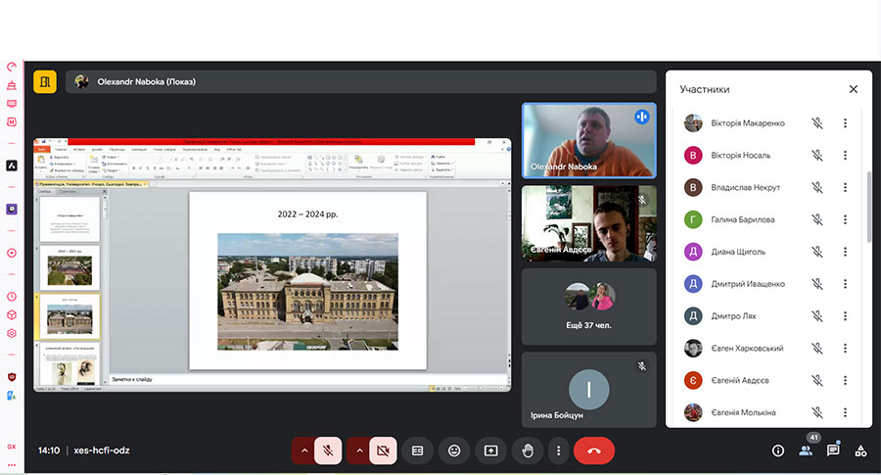Open meeting details info icon
Screen dimensions: 881x475
click(x=778, y=451)
